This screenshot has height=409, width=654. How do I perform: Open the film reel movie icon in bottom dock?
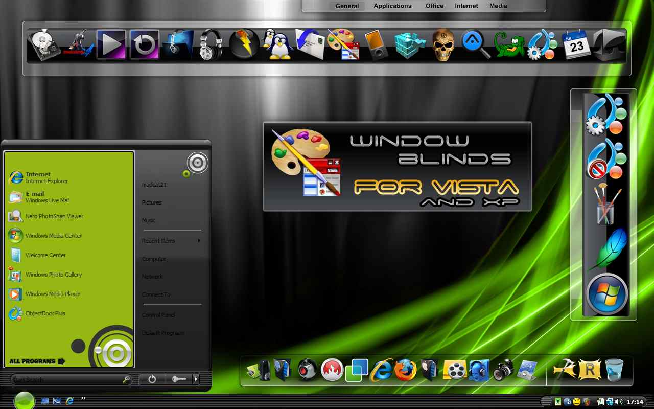pos(454,370)
